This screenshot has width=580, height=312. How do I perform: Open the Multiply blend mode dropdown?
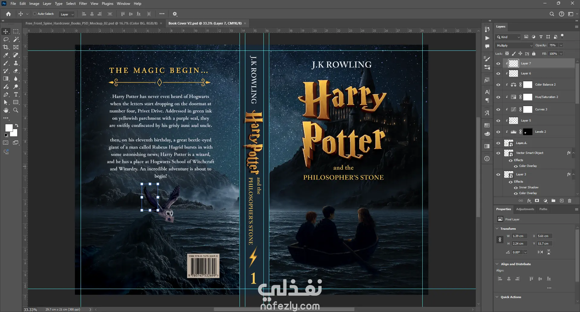[x=514, y=45]
